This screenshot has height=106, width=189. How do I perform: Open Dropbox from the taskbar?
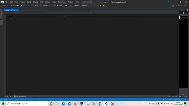(x=82, y=103)
